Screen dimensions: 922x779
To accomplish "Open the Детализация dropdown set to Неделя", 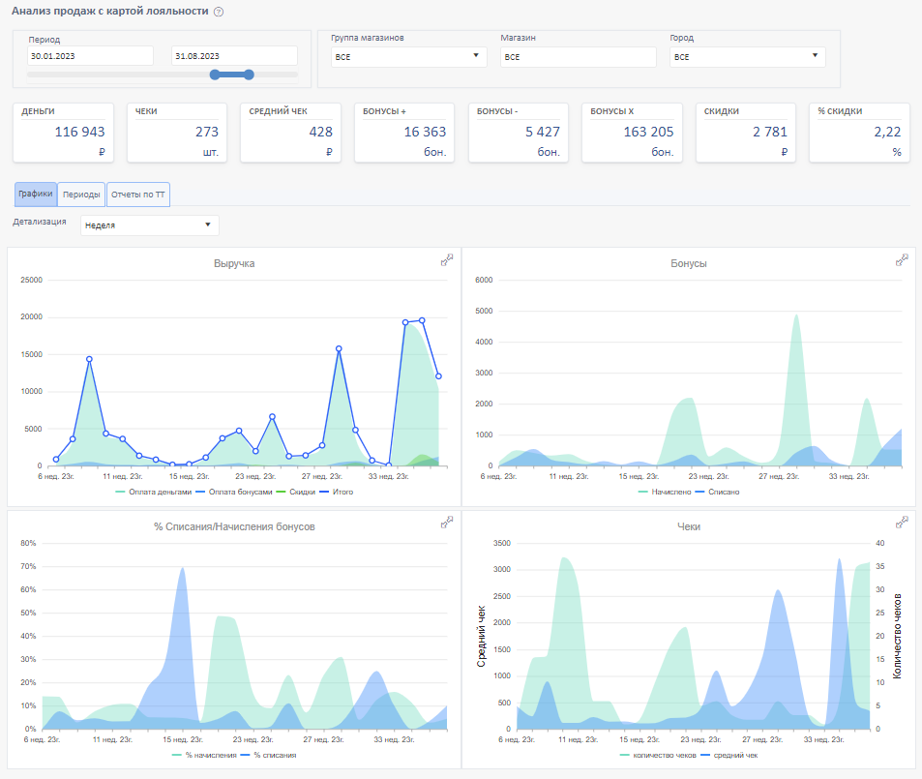I will coord(149,225).
